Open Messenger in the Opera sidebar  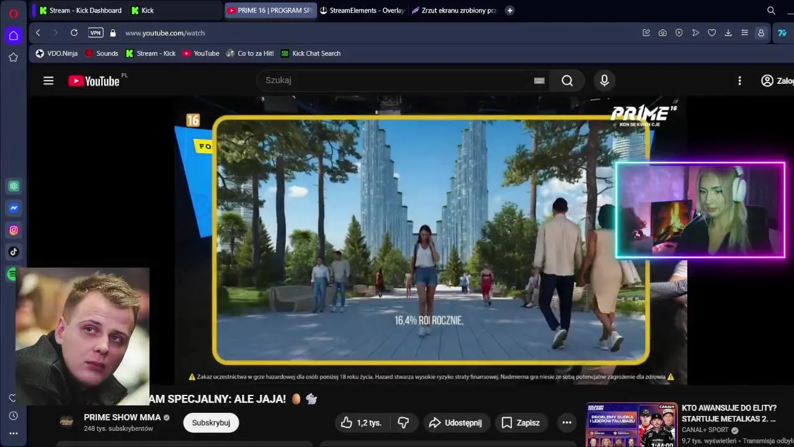pos(14,208)
